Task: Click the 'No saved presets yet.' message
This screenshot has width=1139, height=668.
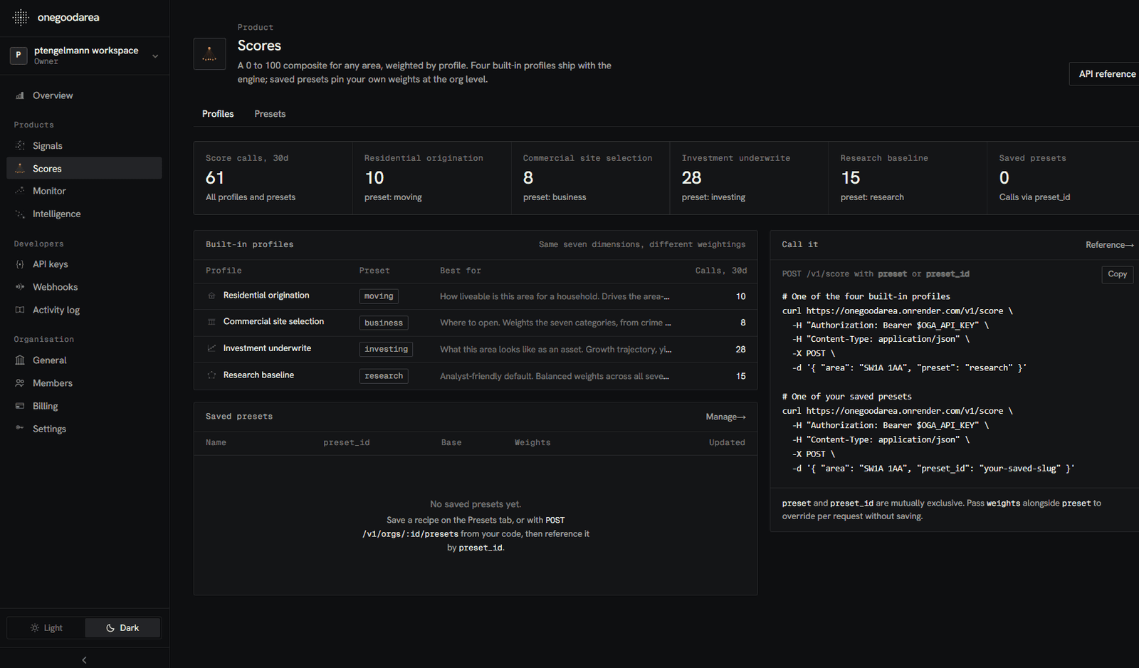Action: [x=476, y=504]
